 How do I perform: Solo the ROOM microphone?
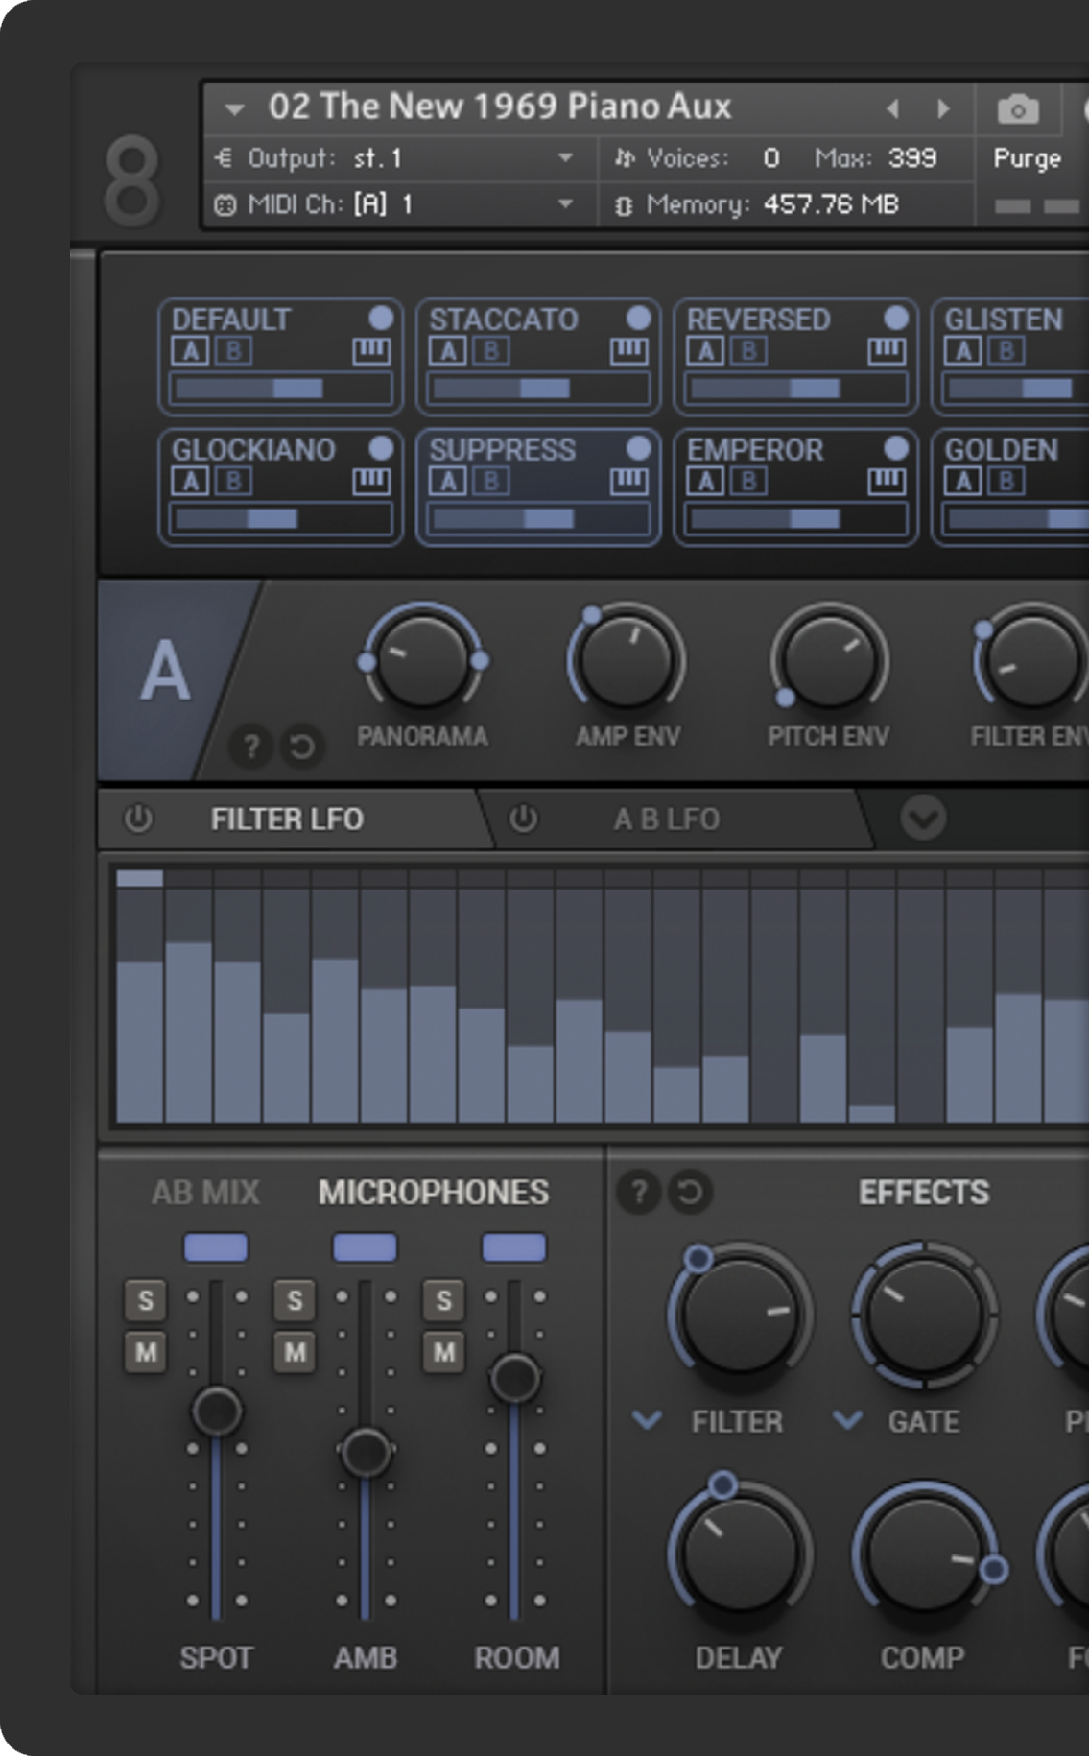pos(443,1301)
